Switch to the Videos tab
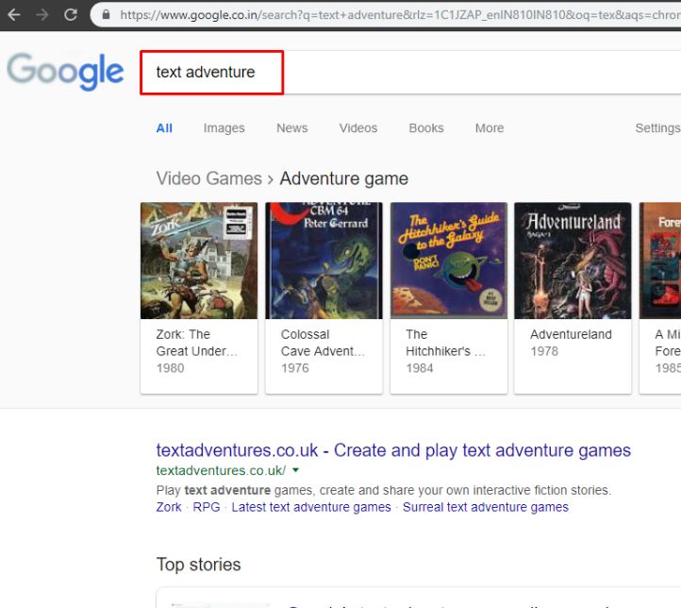 358,128
